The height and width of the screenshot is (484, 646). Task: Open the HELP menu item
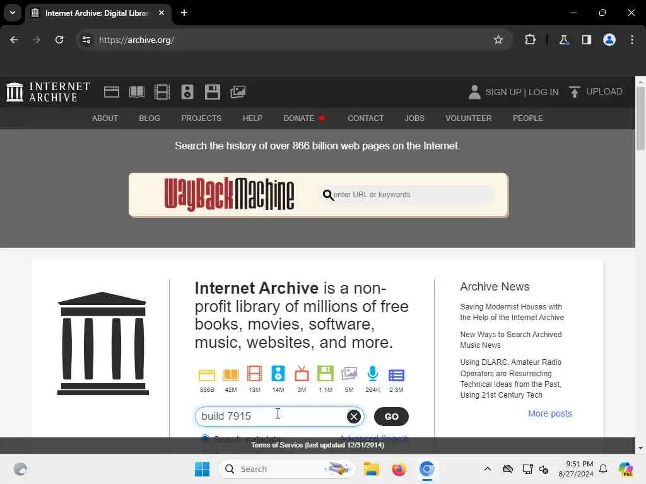point(252,118)
